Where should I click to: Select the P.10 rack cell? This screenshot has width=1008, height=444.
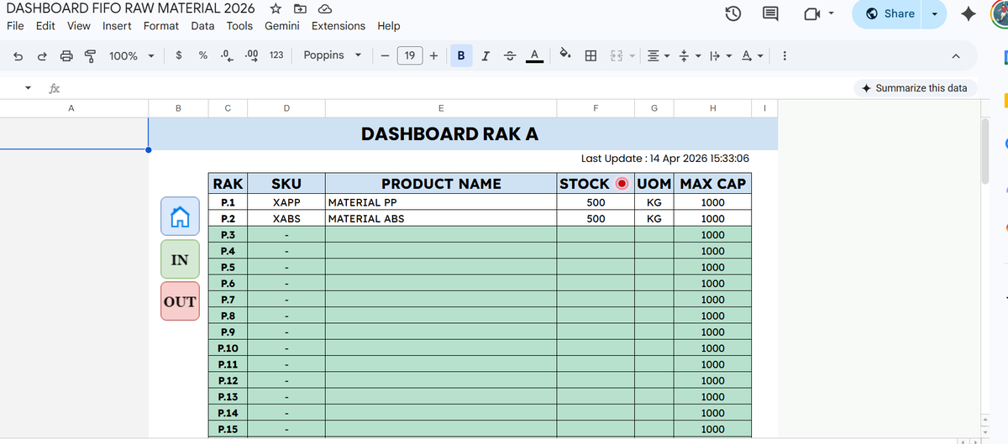click(228, 348)
